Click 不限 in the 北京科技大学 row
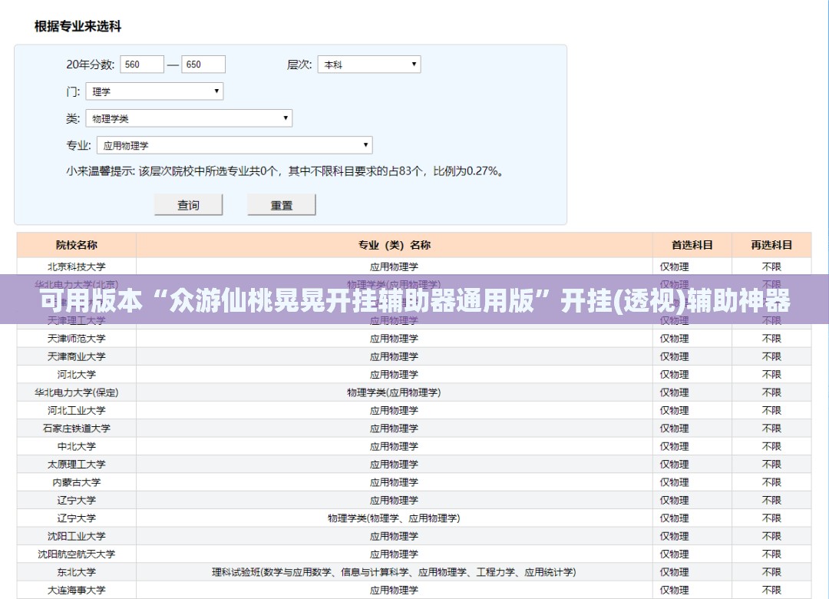This screenshot has height=599, width=829. click(x=771, y=266)
